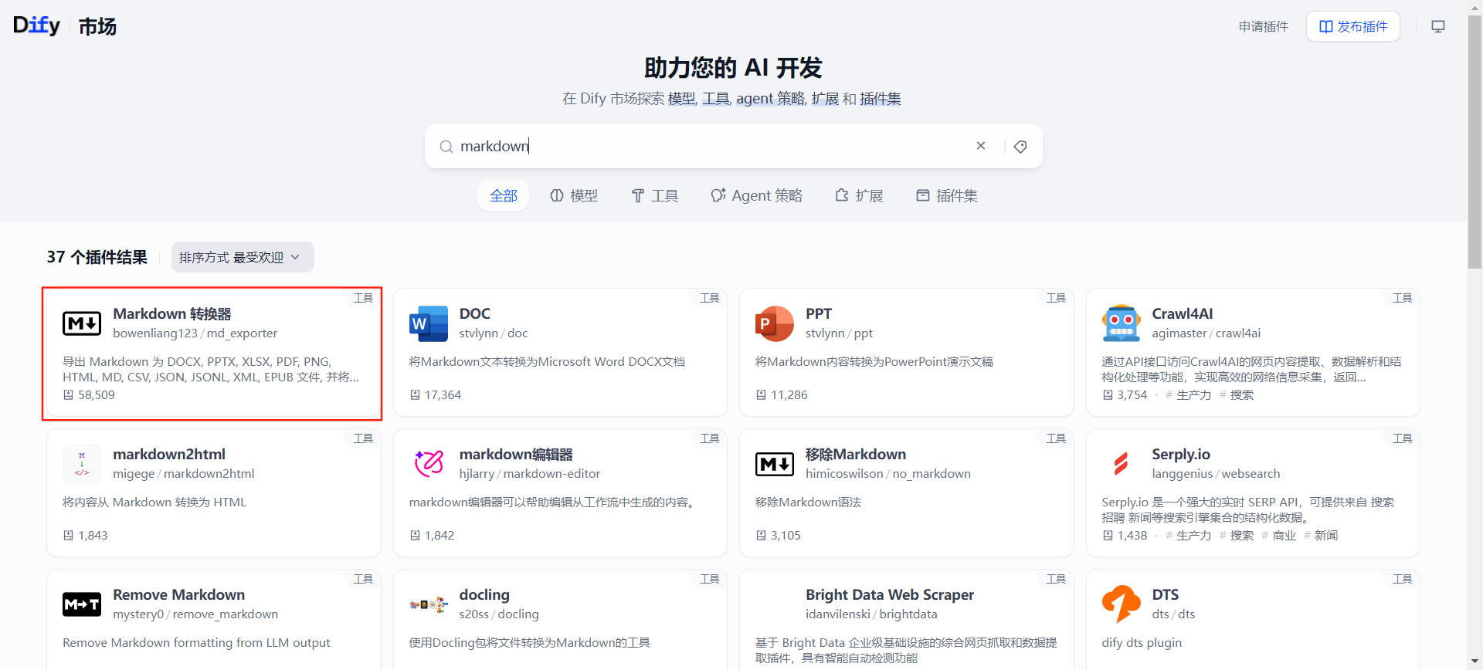Click the # 商业 tag on Serply.io
The height and width of the screenshot is (670, 1483).
[1278, 535]
